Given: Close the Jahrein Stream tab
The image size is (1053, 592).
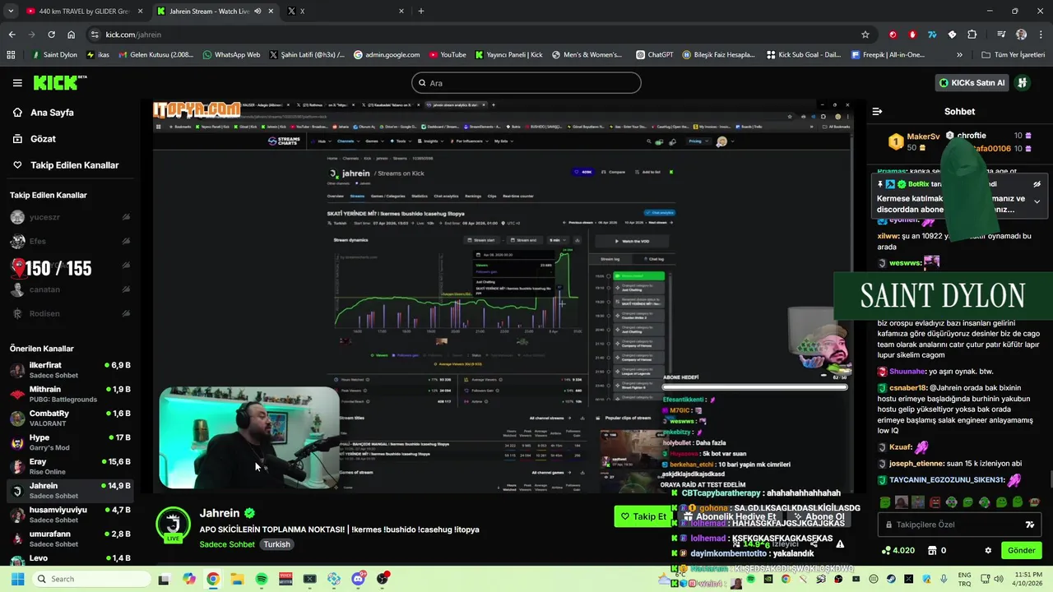Looking at the screenshot, I should tap(271, 11).
